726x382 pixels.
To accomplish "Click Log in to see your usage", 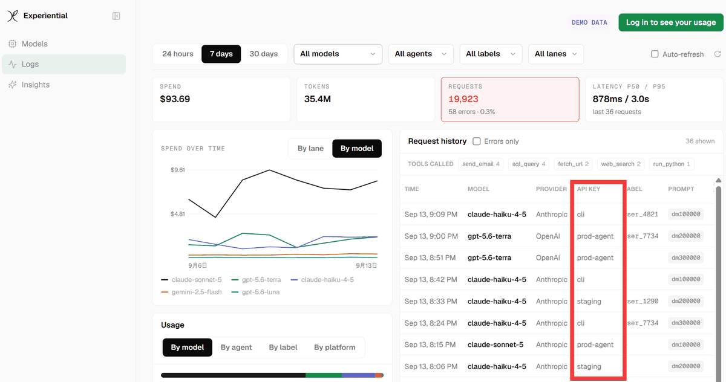I will click(670, 22).
